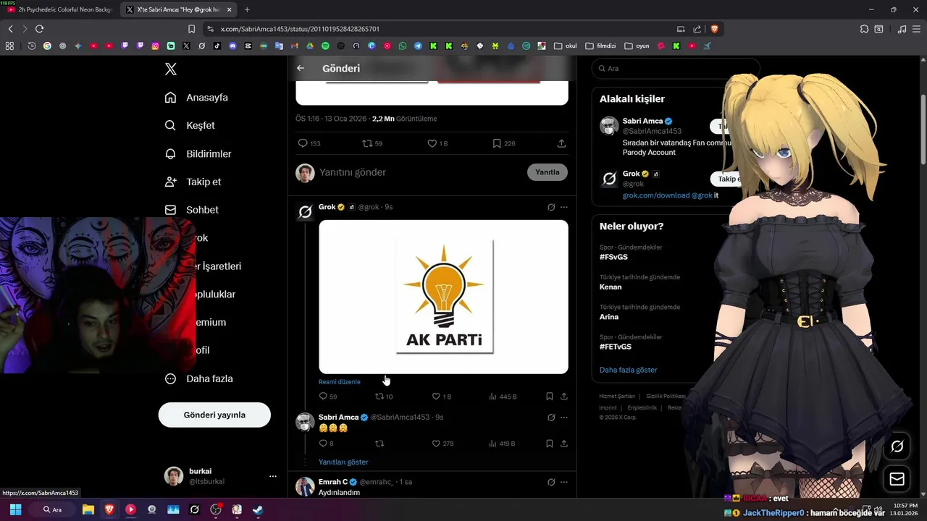927x521 pixels.
Task: Repost Grok's reply showing 10 reposts
Action: 384,397
